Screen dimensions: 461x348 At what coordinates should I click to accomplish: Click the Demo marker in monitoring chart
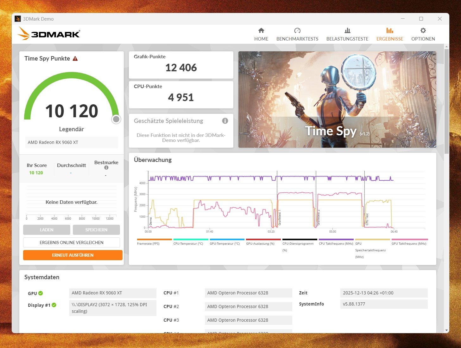click(151, 221)
